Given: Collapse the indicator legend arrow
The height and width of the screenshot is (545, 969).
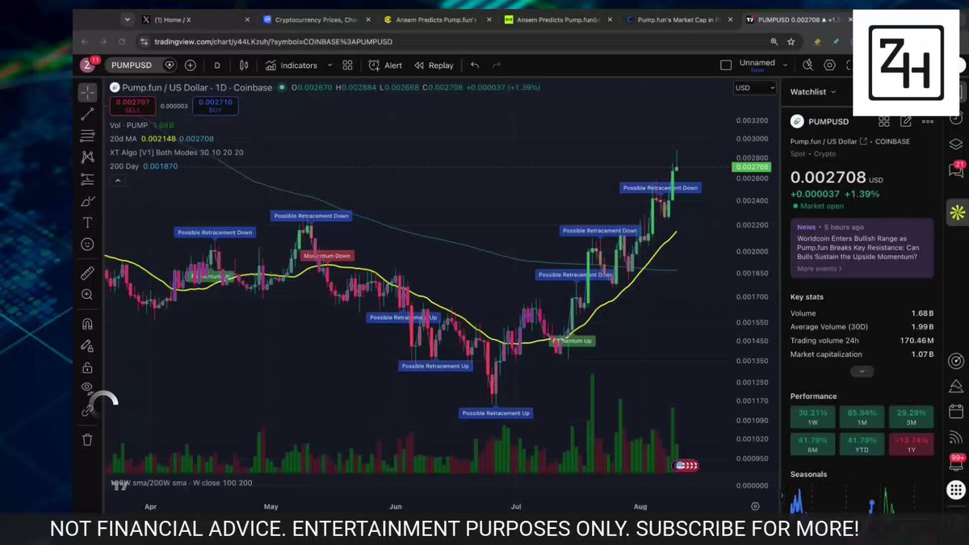Looking at the screenshot, I should 118,181.
